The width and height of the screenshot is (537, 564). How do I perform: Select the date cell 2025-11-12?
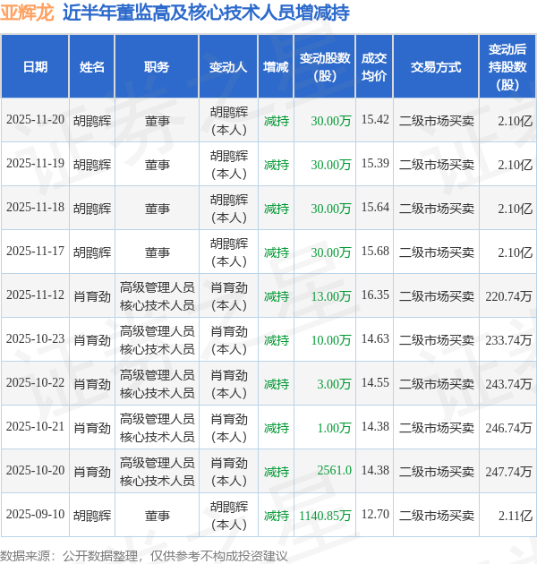pyautogui.click(x=35, y=295)
